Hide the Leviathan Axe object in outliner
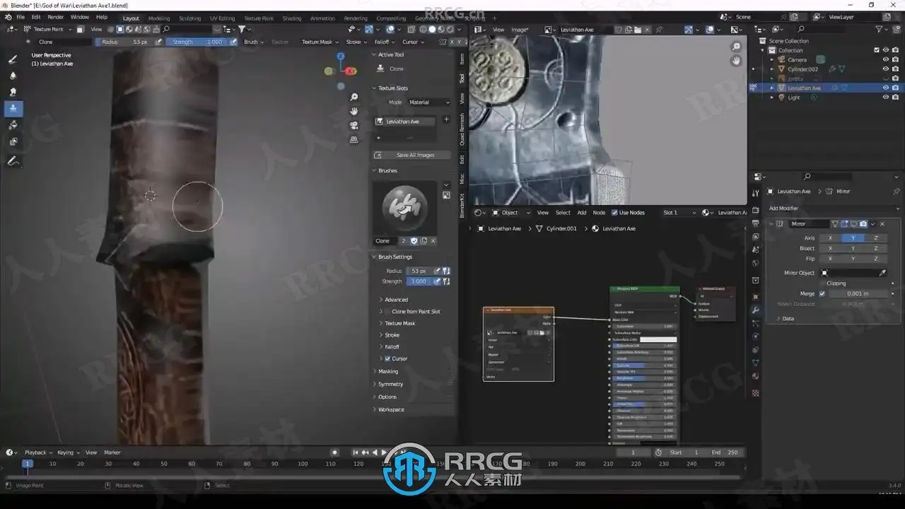Screen dimensions: 905x509 [885, 88]
